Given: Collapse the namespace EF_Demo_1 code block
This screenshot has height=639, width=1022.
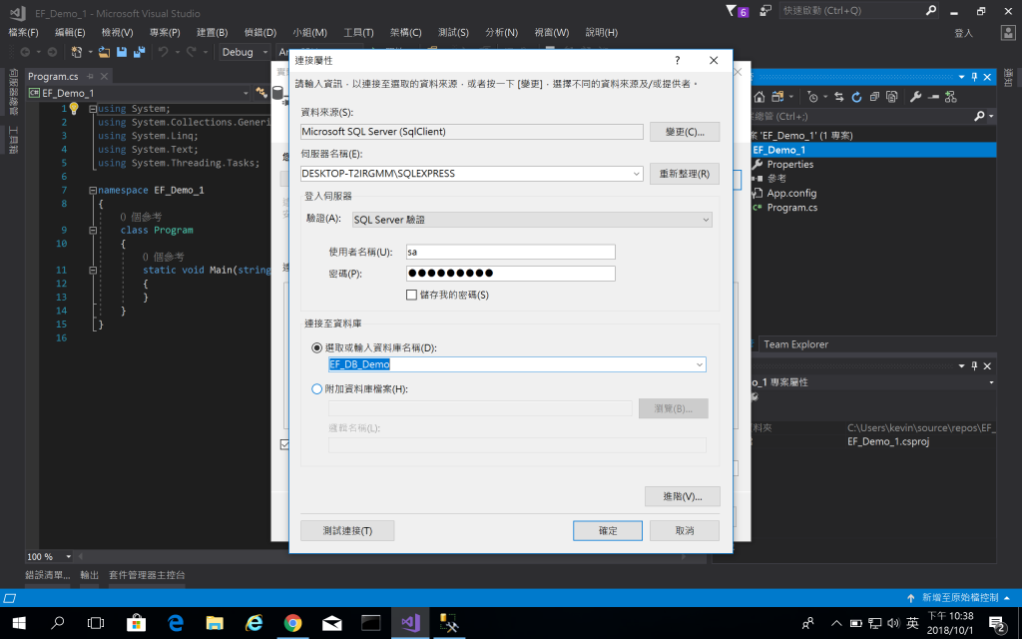Looking at the screenshot, I should click(93, 191).
